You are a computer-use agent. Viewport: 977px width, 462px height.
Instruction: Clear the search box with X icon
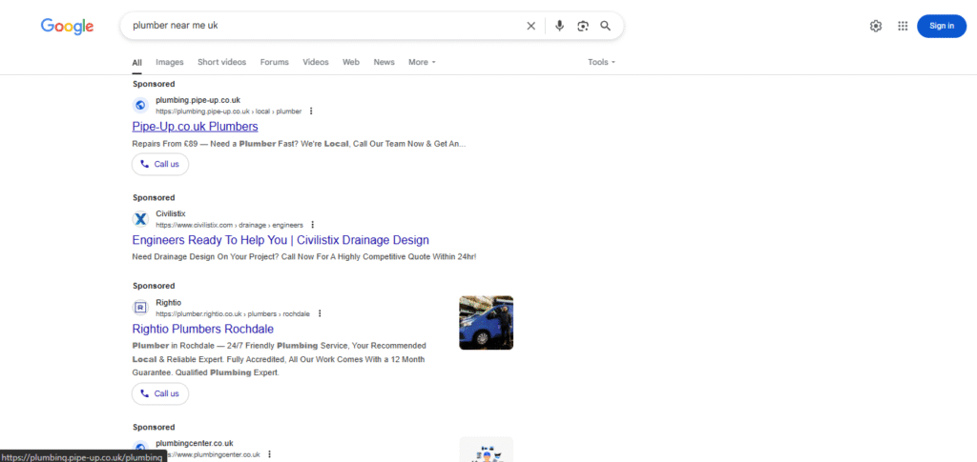coord(530,26)
